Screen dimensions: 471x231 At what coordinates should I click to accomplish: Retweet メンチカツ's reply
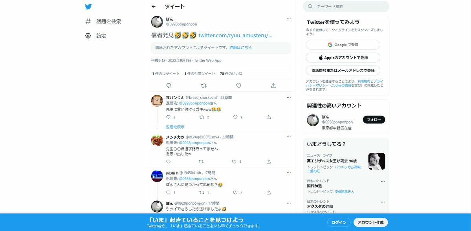[x=201, y=162]
